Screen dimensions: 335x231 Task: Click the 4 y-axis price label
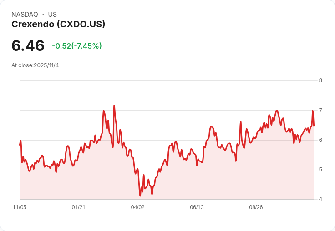point(320,199)
